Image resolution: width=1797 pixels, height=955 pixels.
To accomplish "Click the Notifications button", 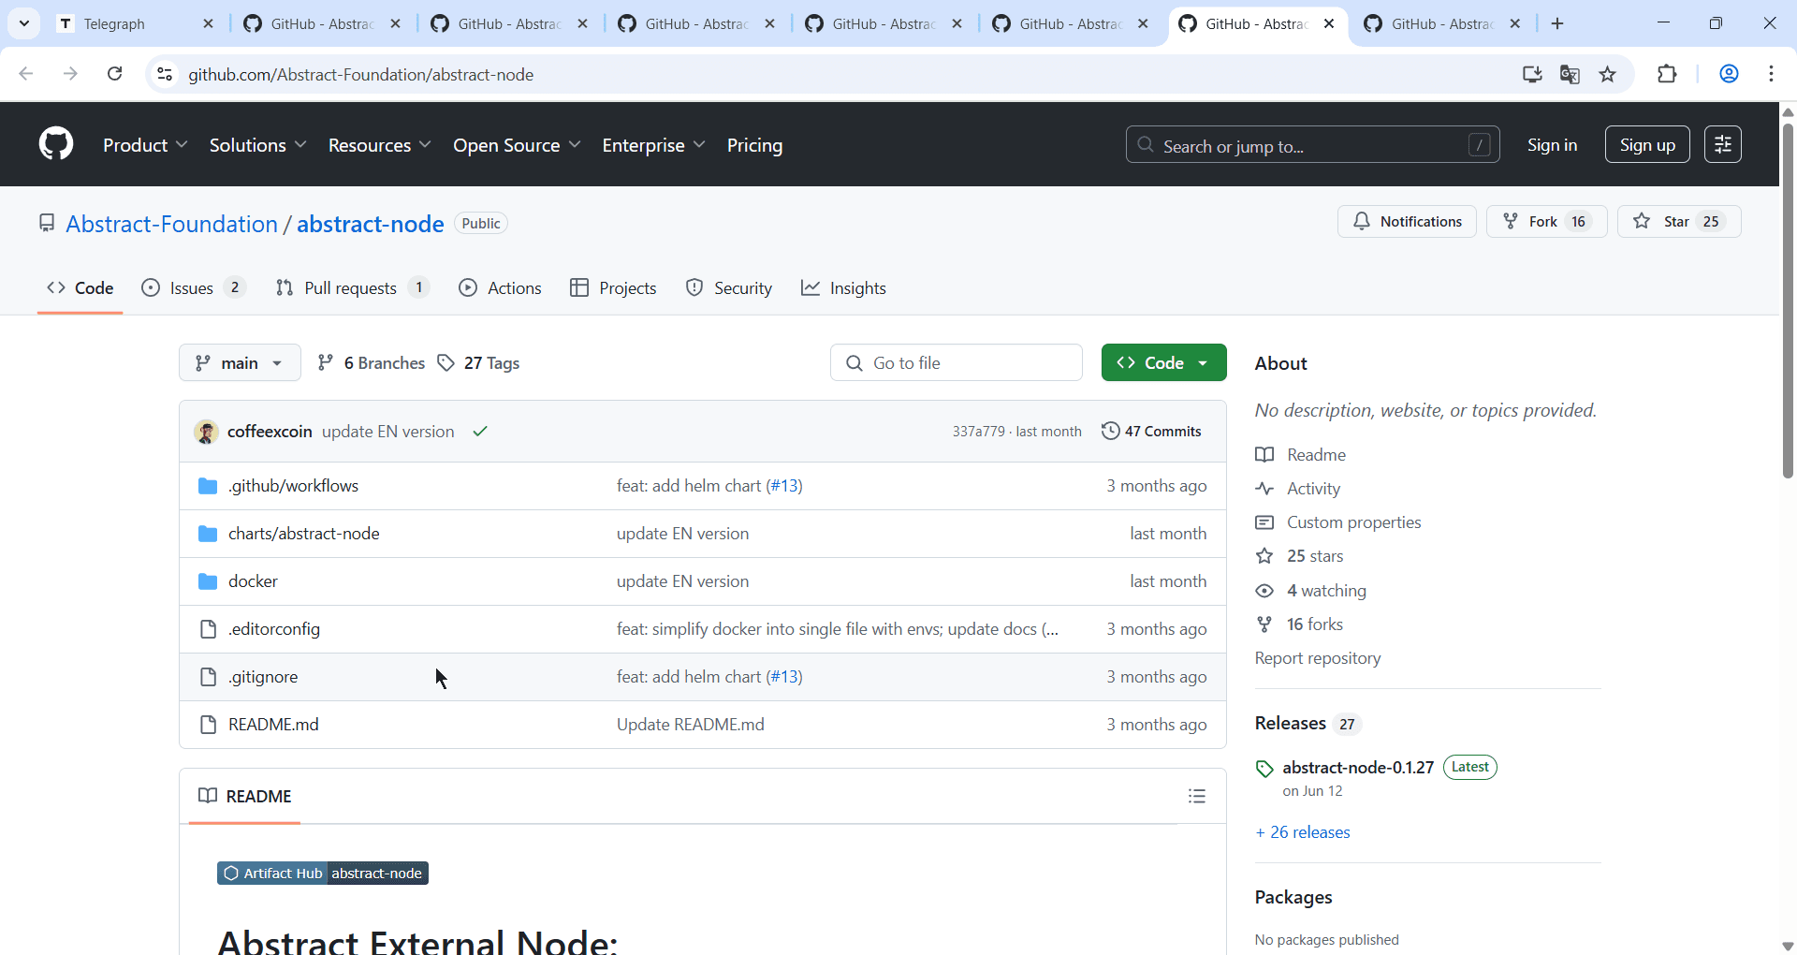I will [1407, 221].
